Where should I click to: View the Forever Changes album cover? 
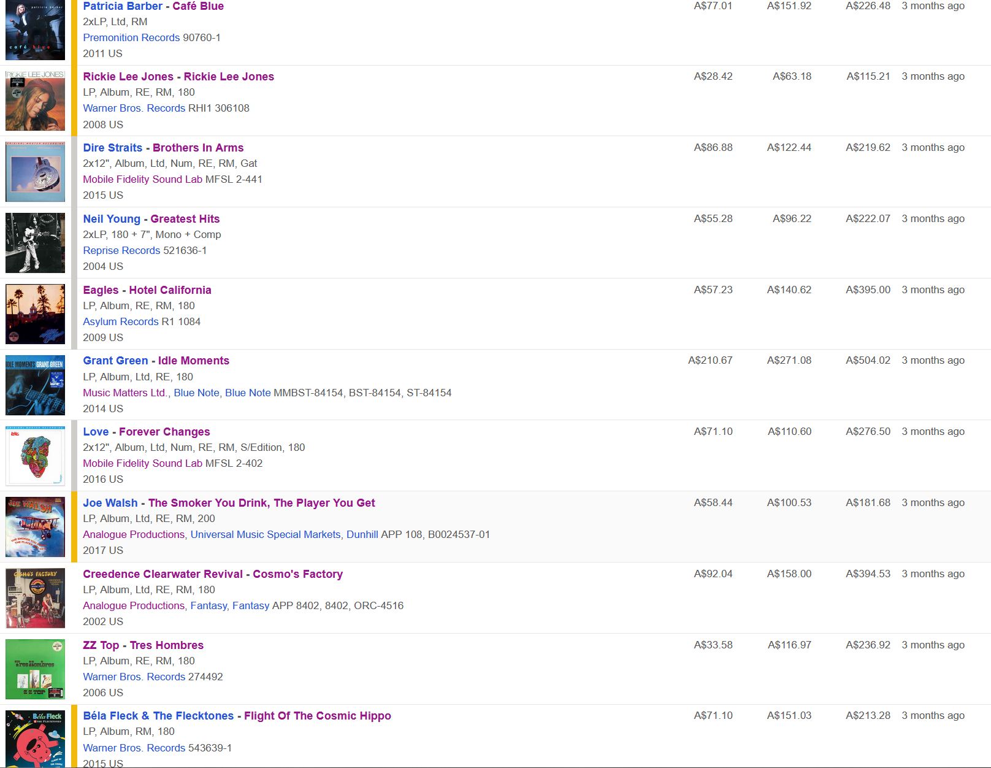tap(35, 456)
